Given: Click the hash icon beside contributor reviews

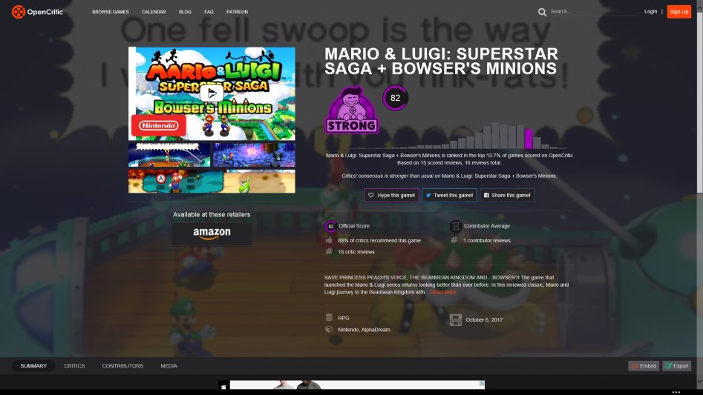Looking at the screenshot, I should point(454,240).
